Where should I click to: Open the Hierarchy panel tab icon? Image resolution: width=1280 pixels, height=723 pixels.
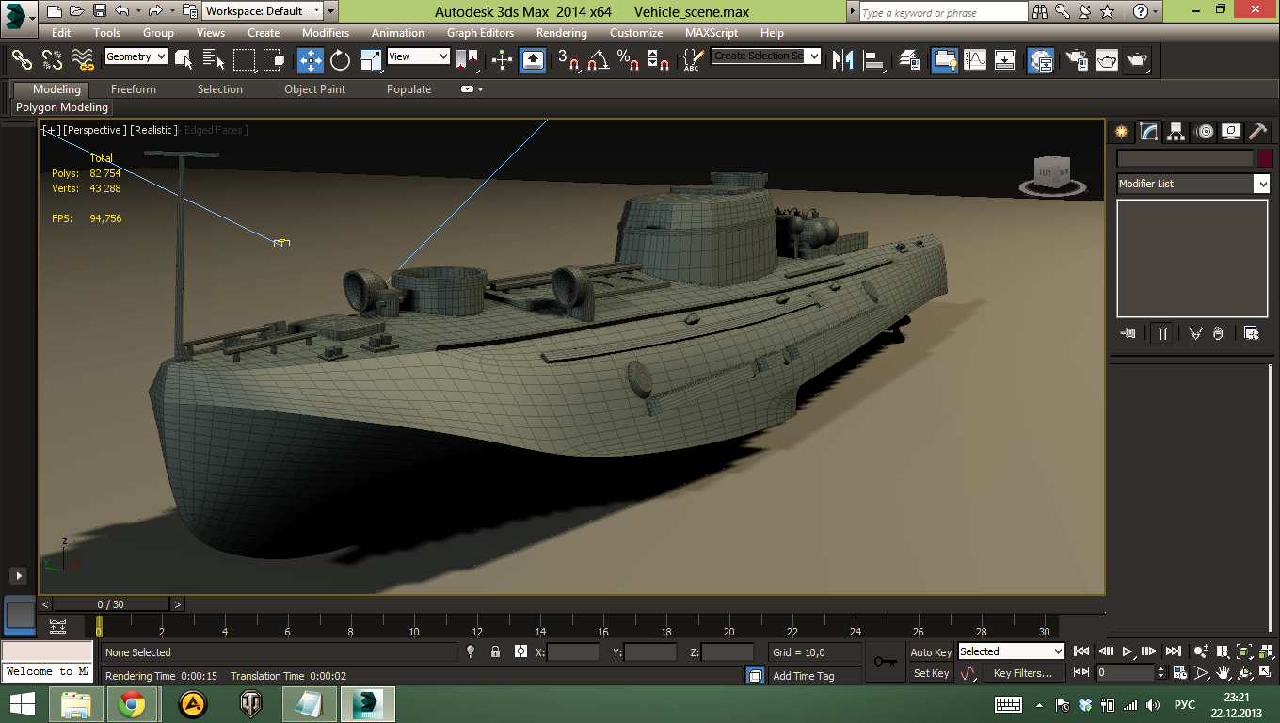tap(1176, 131)
